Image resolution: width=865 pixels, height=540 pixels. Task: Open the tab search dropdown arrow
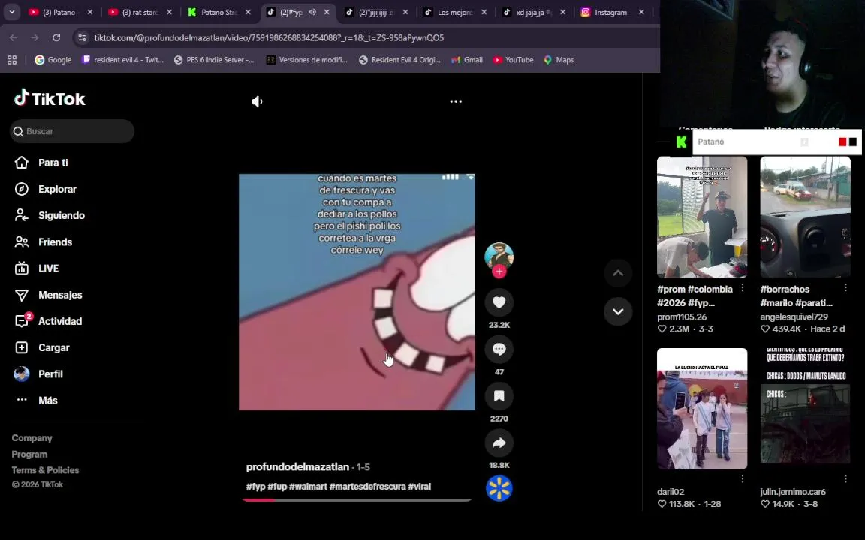click(11, 11)
